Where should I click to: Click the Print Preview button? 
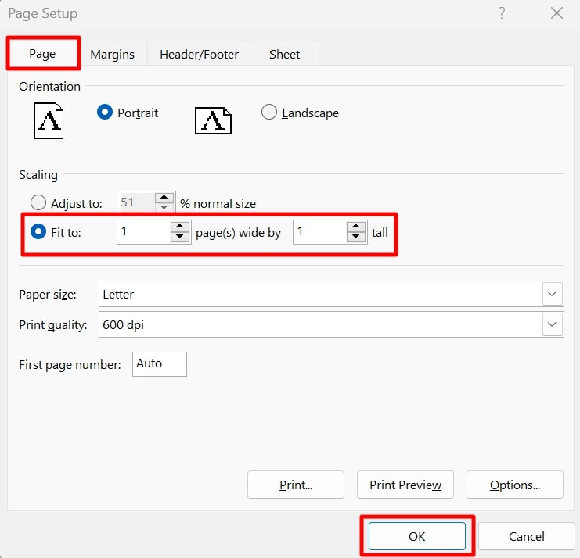coord(405,485)
